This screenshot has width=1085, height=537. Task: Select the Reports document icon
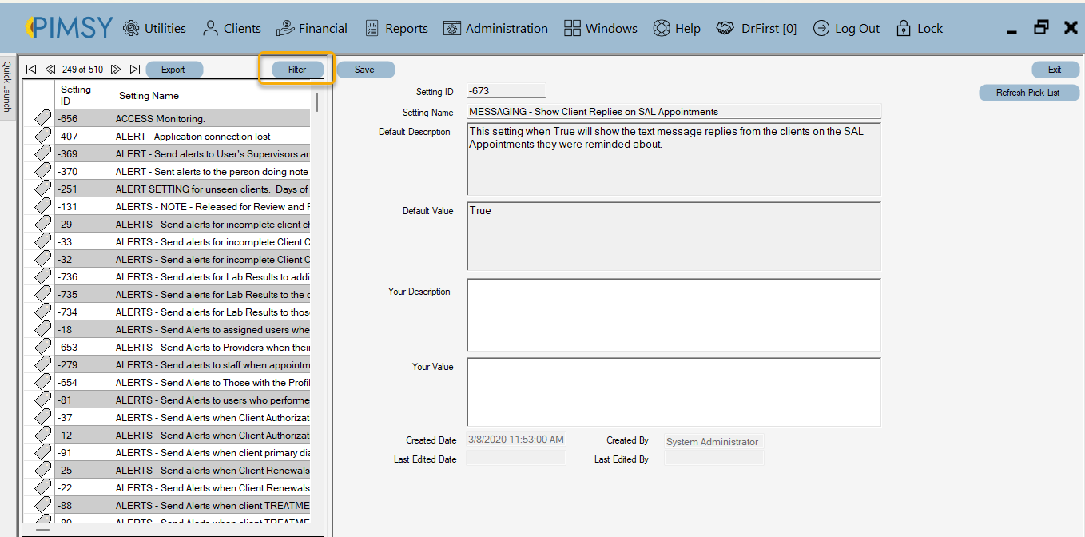coord(372,27)
